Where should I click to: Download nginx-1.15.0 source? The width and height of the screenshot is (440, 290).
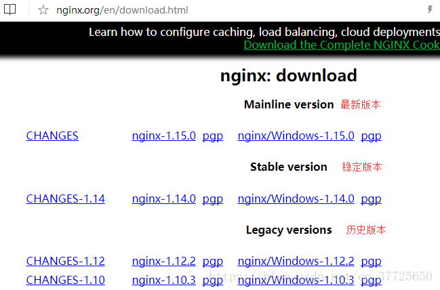(x=164, y=136)
